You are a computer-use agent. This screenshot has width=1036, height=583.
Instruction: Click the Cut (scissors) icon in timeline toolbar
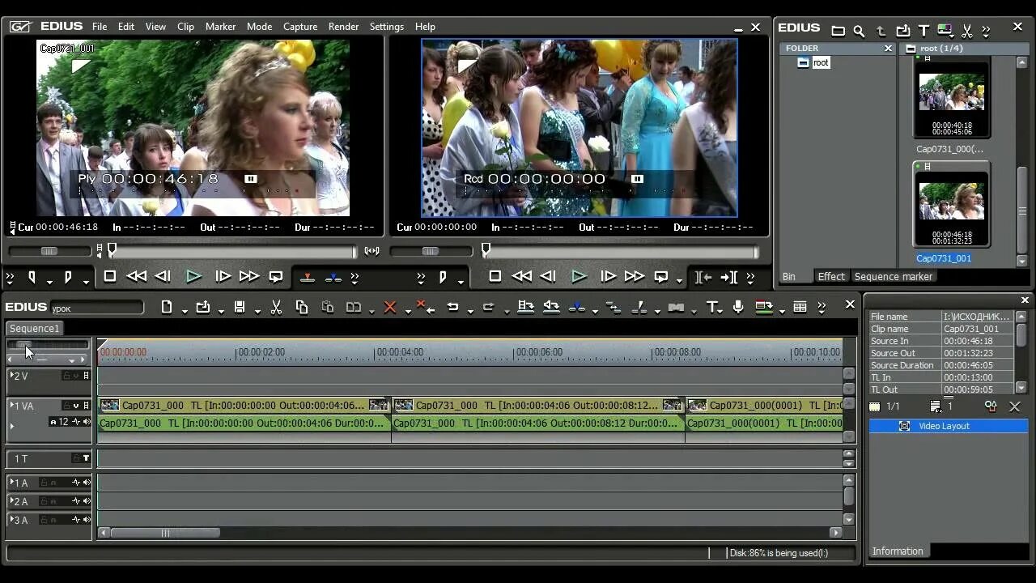click(276, 308)
